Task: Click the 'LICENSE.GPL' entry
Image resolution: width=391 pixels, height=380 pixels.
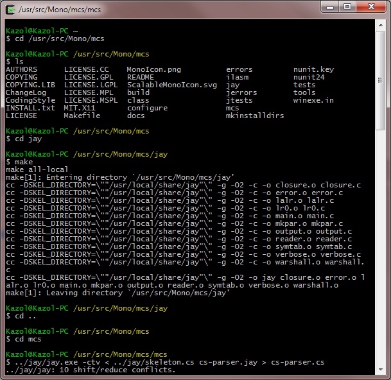Action: pos(89,77)
